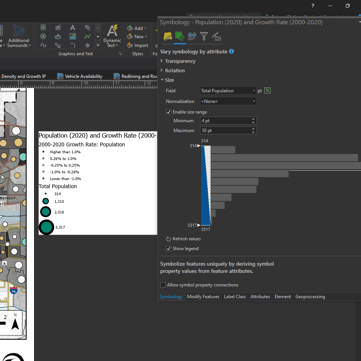The height and width of the screenshot is (361, 361).
Task: Open the Advanced symbology options tab
Action: (x=216, y=36)
